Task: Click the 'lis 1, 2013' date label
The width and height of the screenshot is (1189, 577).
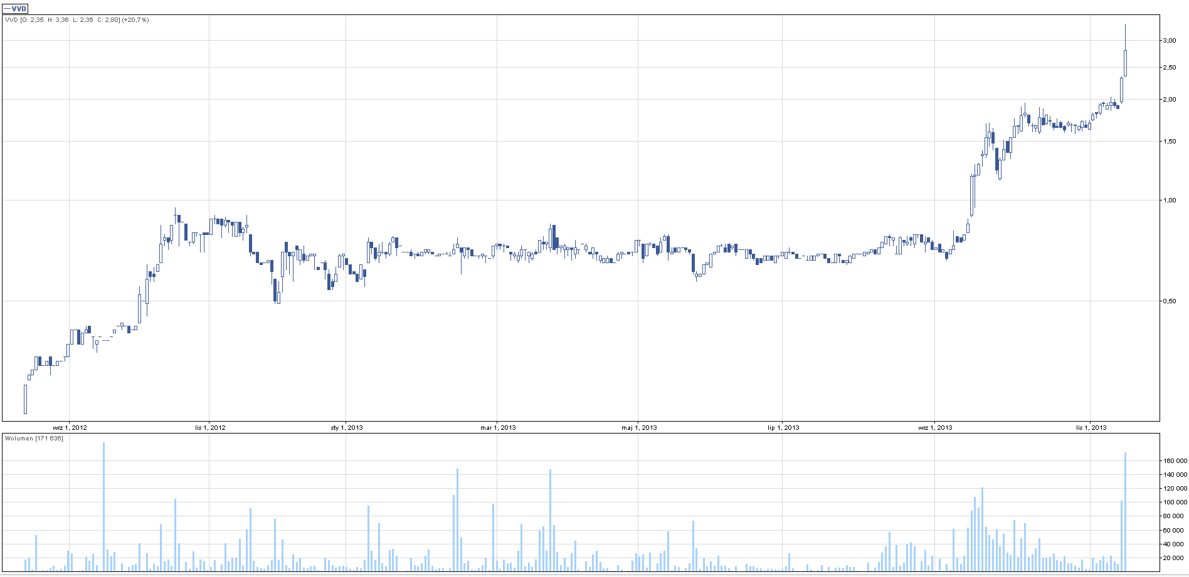Action: 1091,428
